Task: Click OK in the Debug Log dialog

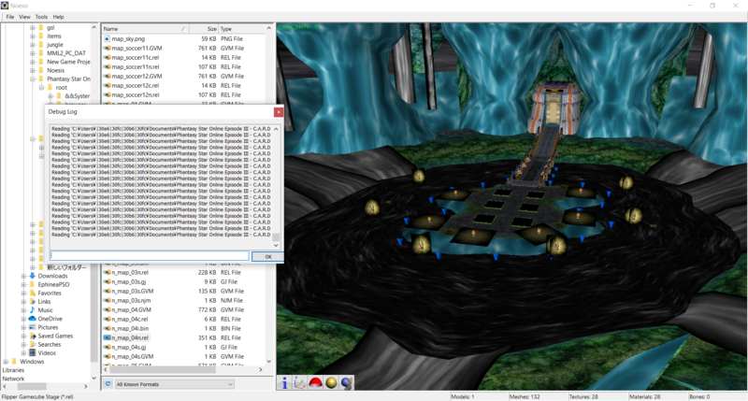Action: click(x=267, y=256)
